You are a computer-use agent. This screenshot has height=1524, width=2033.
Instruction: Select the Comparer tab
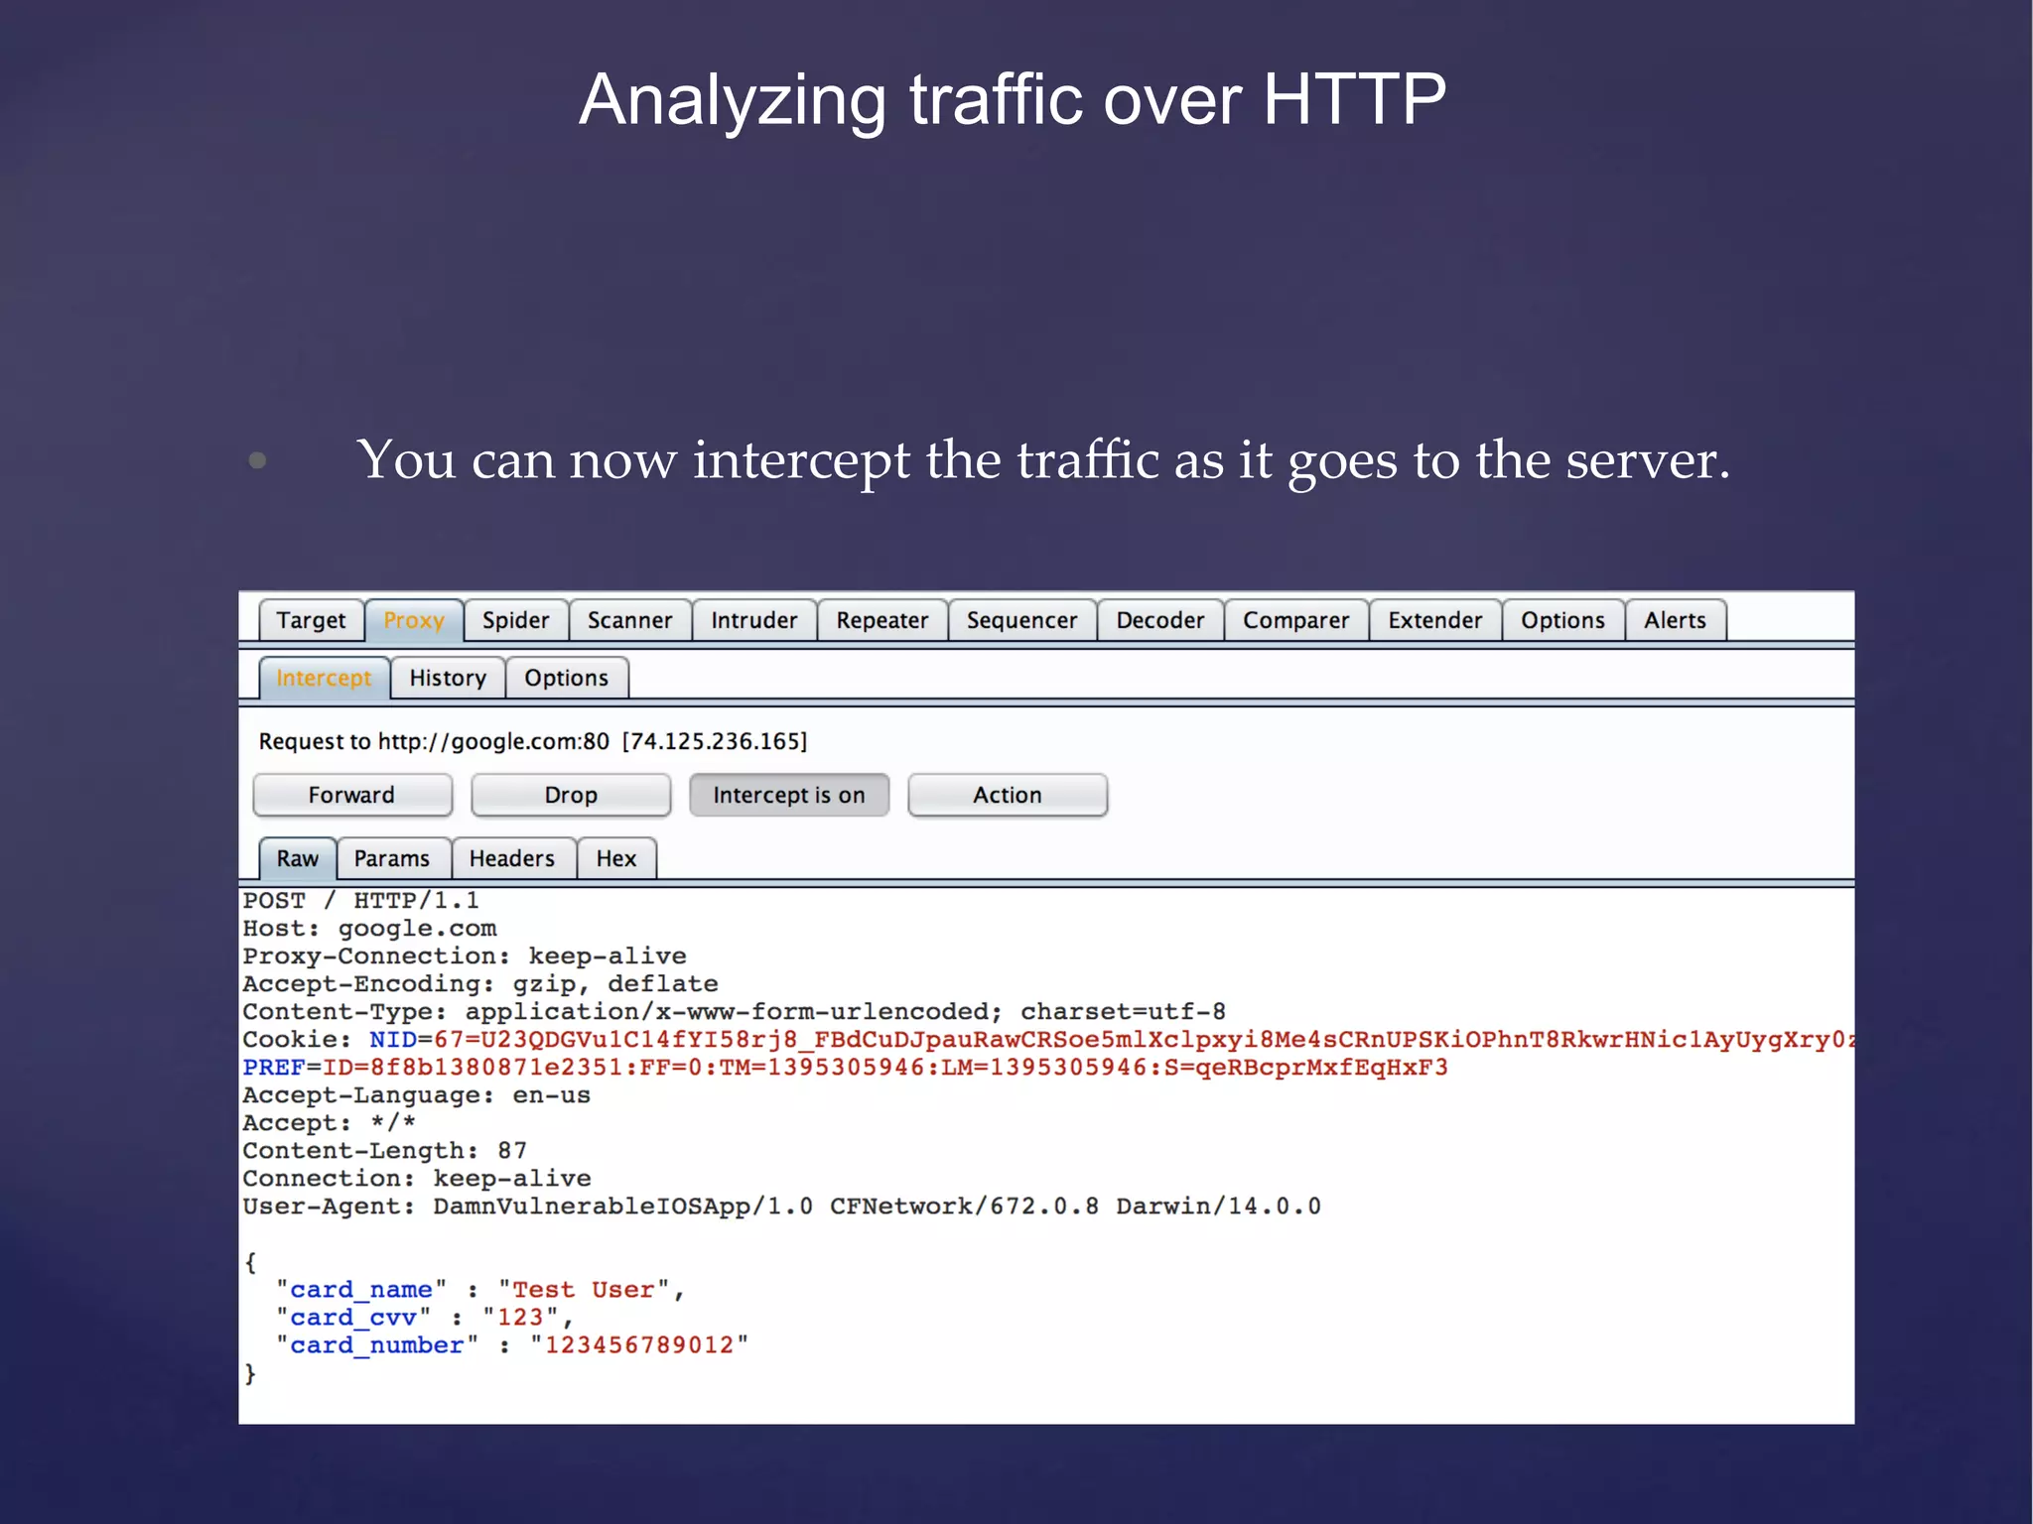pyautogui.click(x=1295, y=620)
